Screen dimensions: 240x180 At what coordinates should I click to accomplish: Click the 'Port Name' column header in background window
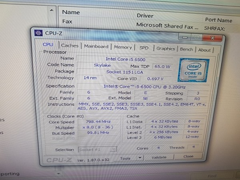[218, 20]
